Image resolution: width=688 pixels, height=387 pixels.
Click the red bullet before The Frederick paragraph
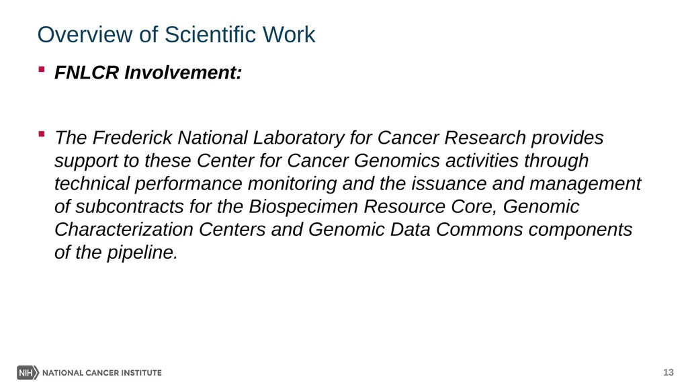pyautogui.click(x=42, y=134)
